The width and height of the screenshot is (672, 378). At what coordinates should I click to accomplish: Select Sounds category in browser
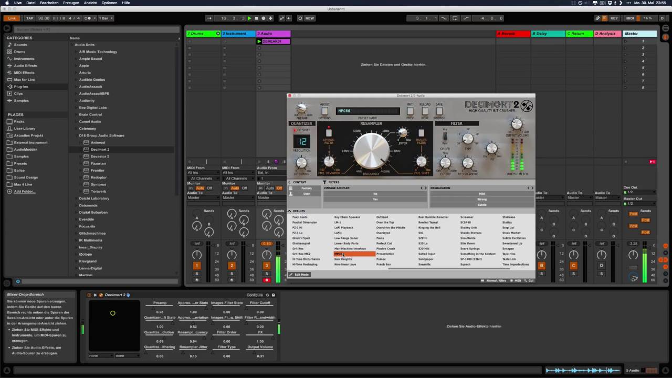(20, 45)
